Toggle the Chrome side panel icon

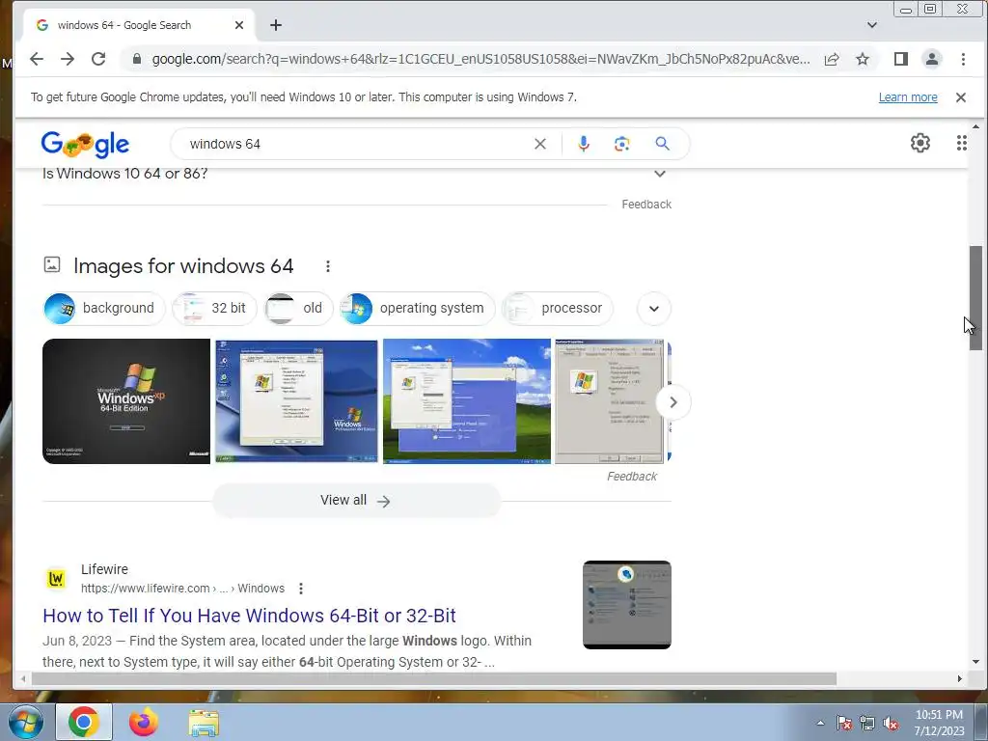(901, 59)
